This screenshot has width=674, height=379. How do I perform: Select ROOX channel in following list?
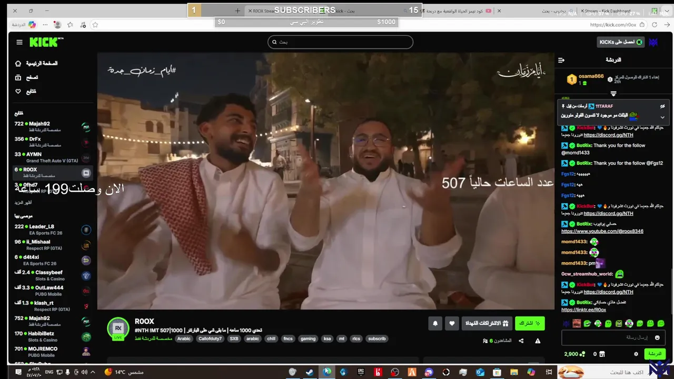click(x=53, y=173)
